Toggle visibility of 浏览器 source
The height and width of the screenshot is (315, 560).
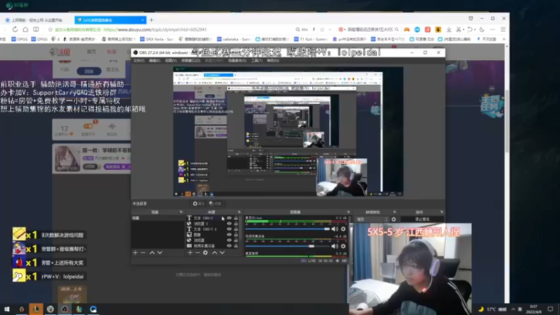coord(230,240)
